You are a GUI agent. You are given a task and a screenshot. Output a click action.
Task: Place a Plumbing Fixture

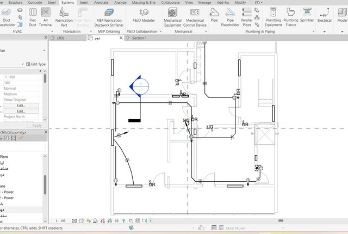pos(291,17)
